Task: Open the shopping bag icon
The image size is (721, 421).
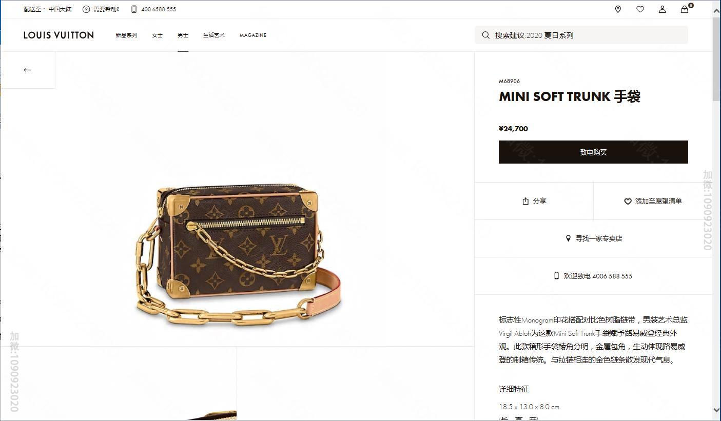Action: (x=685, y=9)
